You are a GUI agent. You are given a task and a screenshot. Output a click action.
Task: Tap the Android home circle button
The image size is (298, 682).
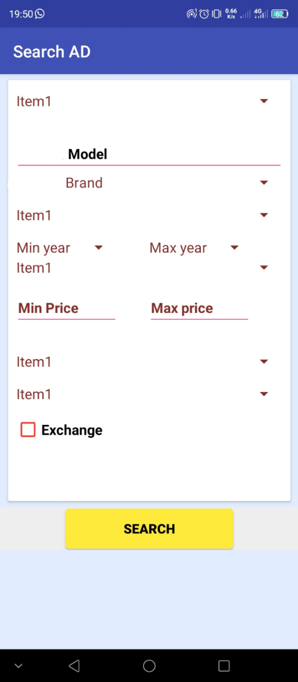pyautogui.click(x=149, y=666)
